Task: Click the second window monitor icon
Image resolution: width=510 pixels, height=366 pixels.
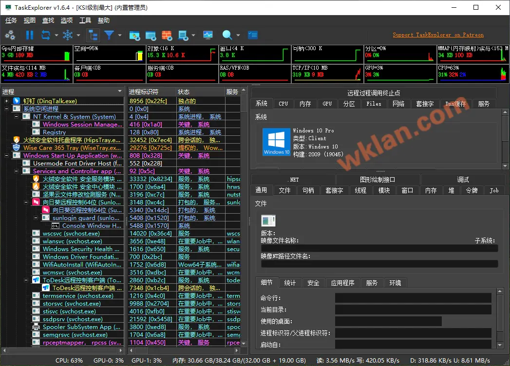Action: click(x=151, y=35)
